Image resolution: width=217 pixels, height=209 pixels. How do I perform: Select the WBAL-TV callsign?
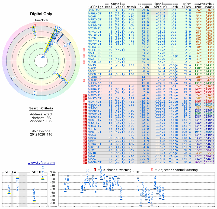pos(95,117)
